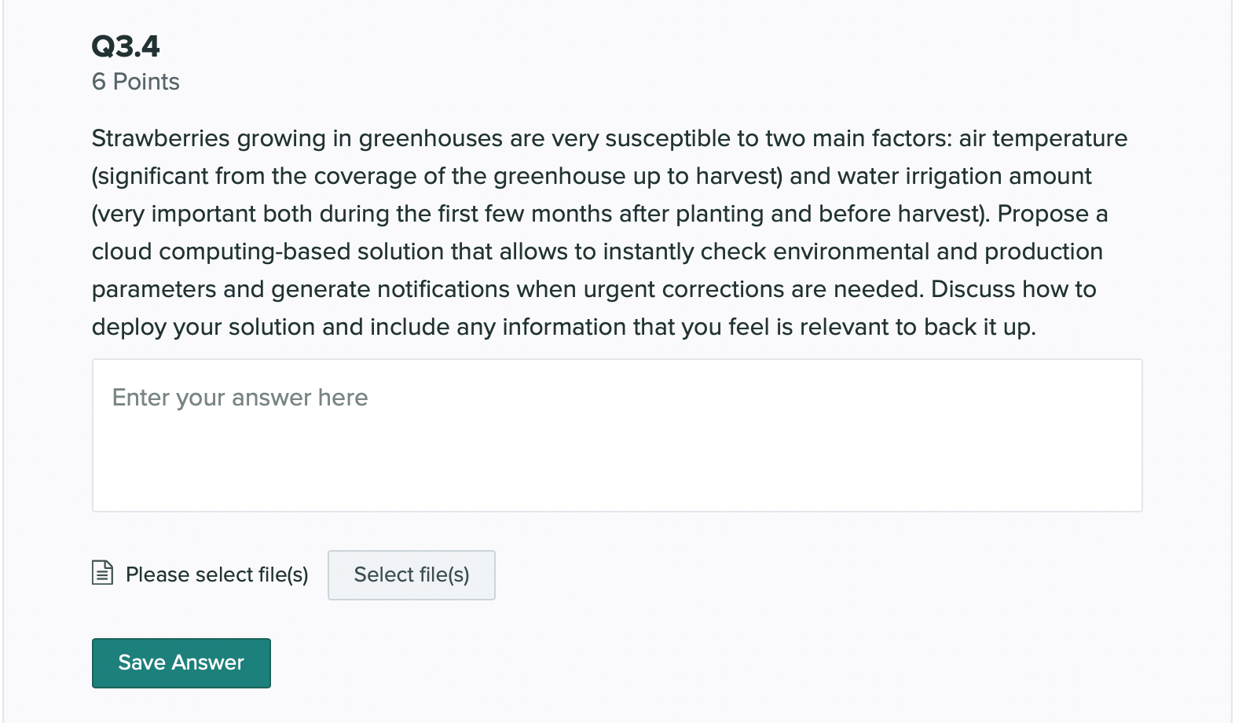
Task: Save the answer with Save Answer button
Action: [x=181, y=662]
